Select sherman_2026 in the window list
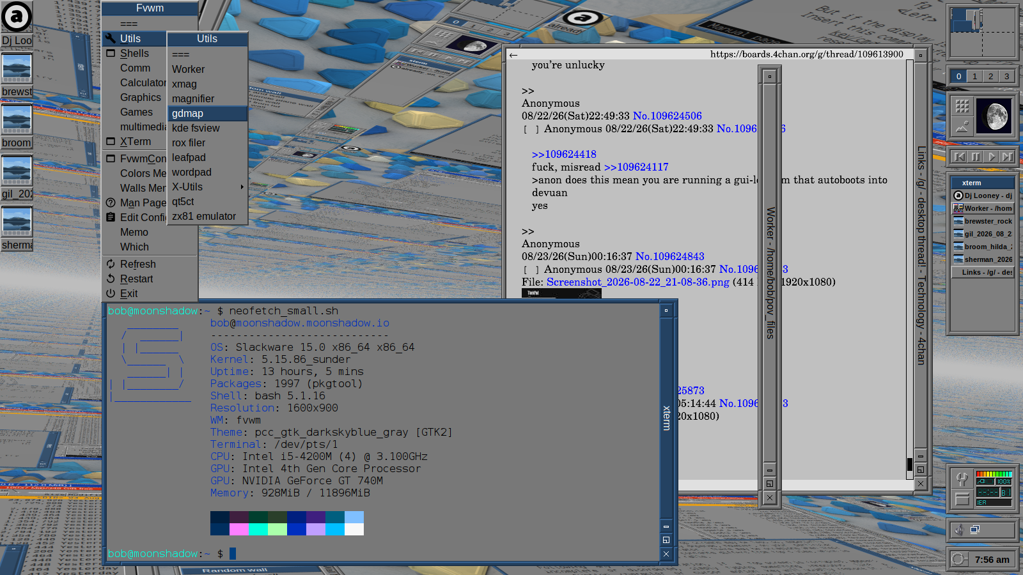Viewport: 1023px width, 575px height. [x=983, y=259]
